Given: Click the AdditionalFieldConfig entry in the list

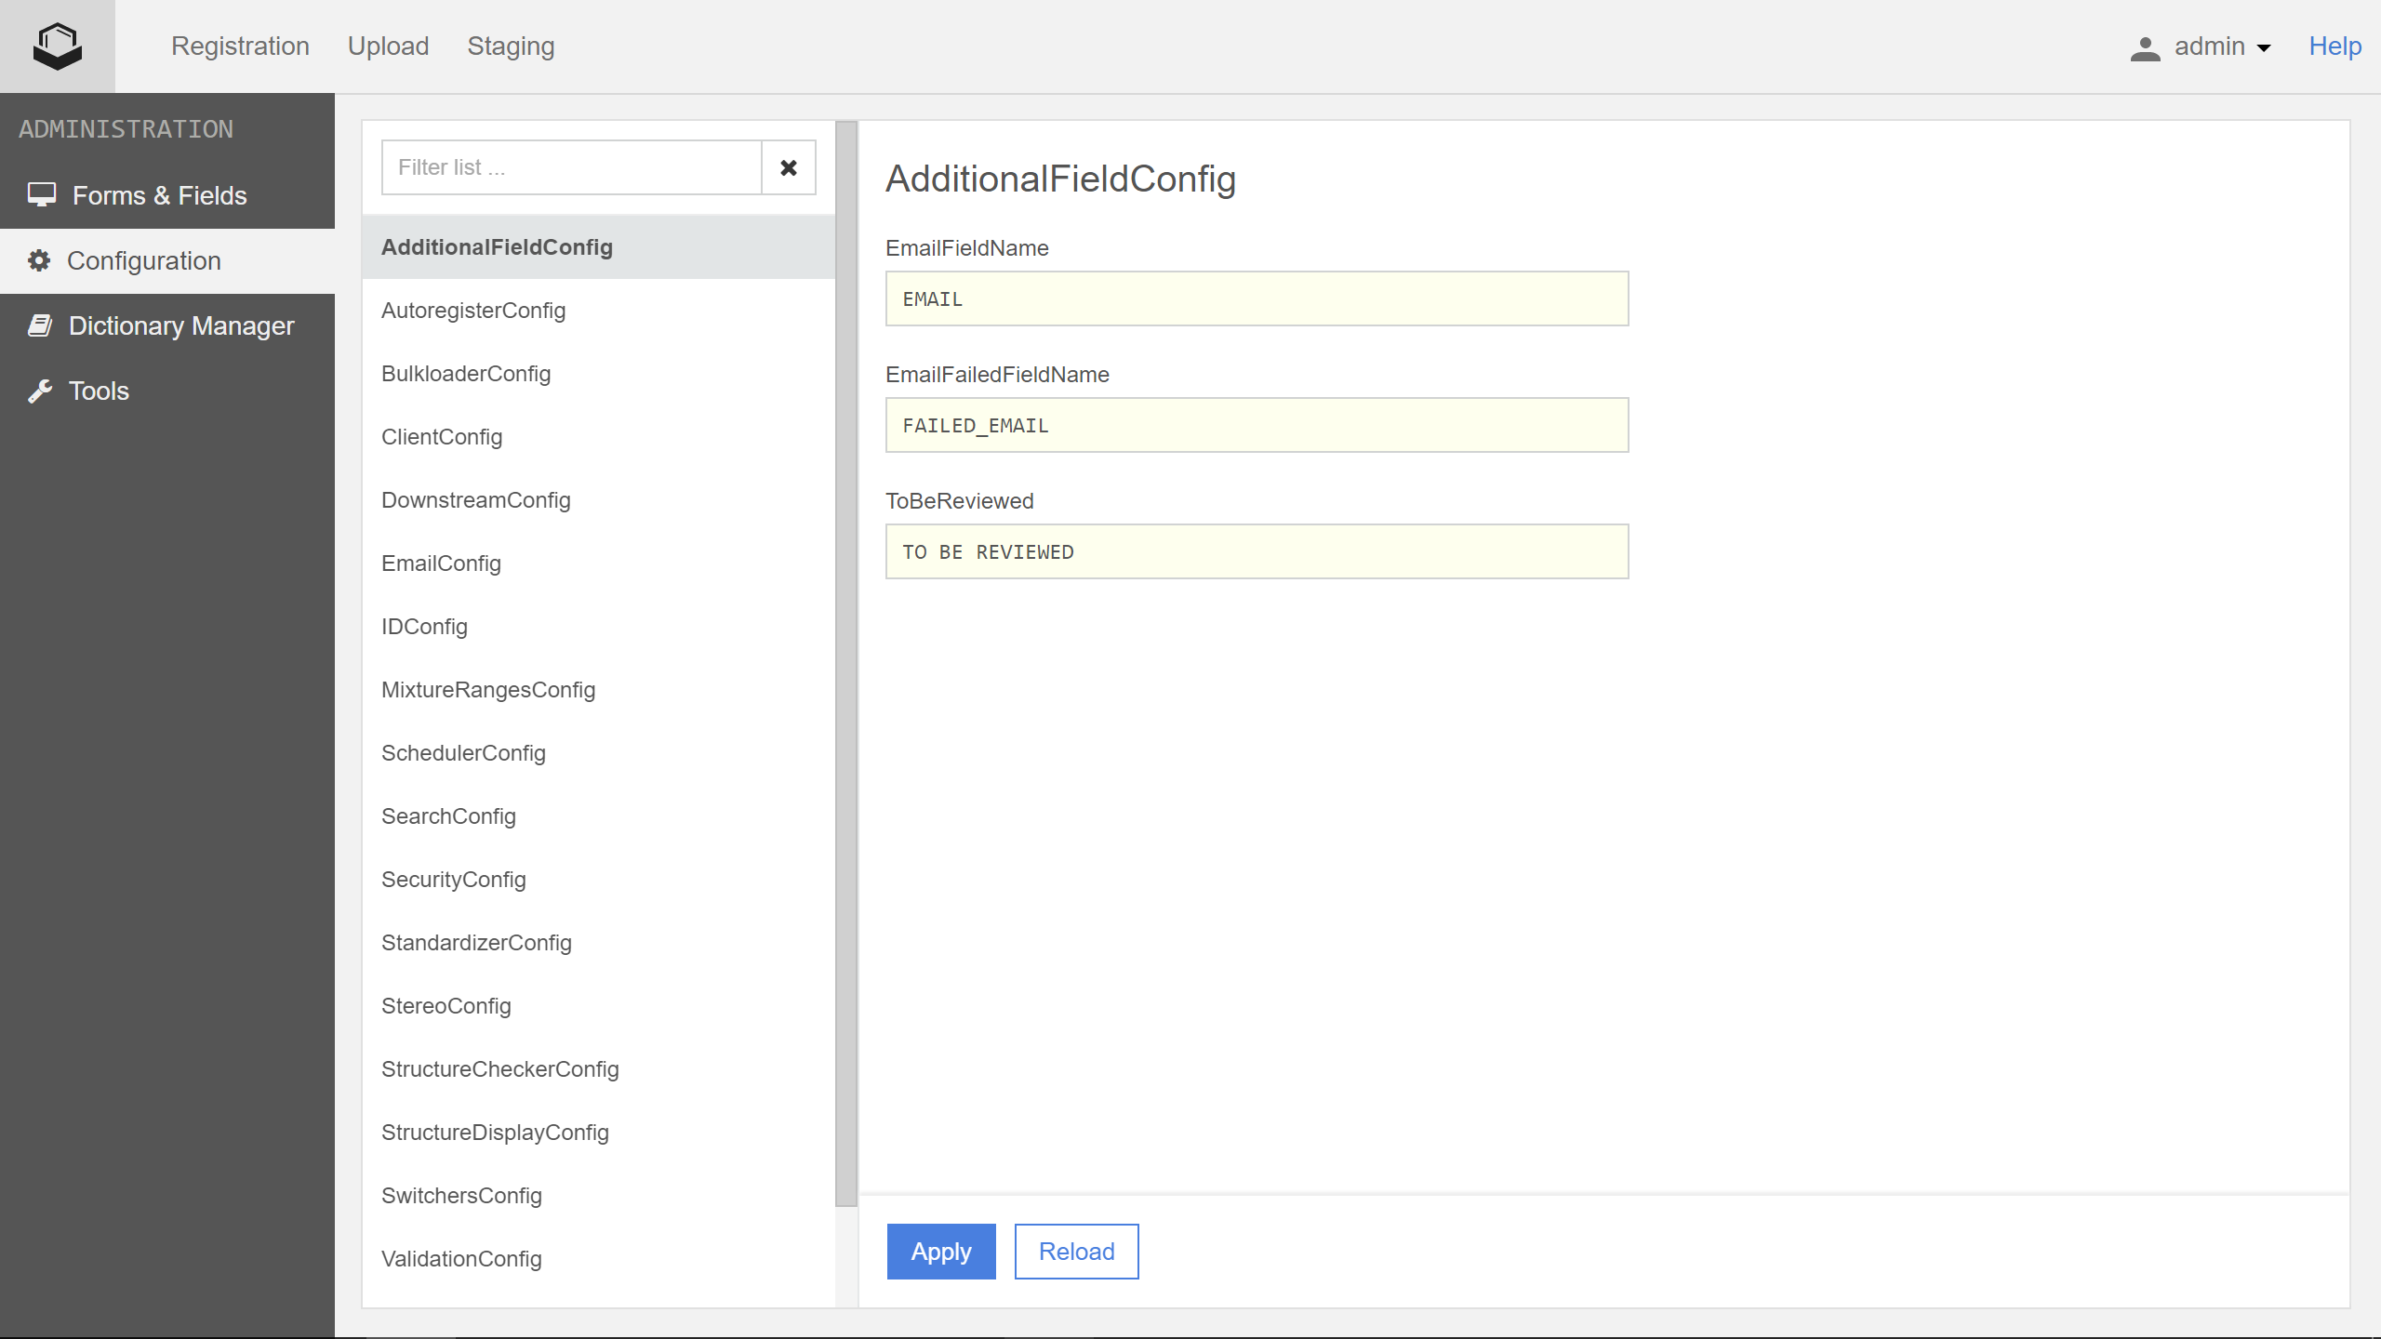Looking at the screenshot, I should pos(497,246).
